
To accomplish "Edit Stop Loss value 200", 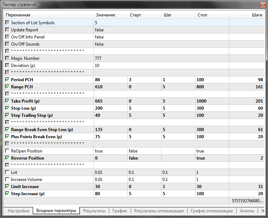I will [x=111, y=108].
